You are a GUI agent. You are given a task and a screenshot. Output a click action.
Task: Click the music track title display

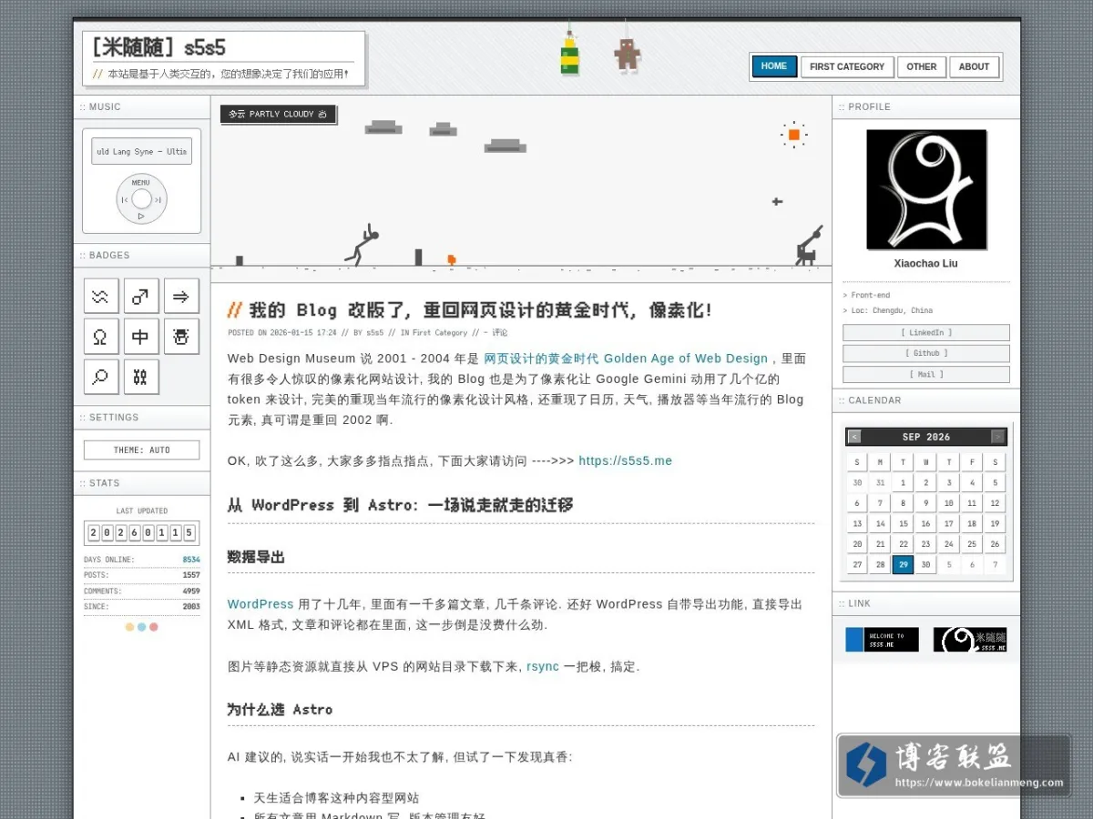(141, 151)
